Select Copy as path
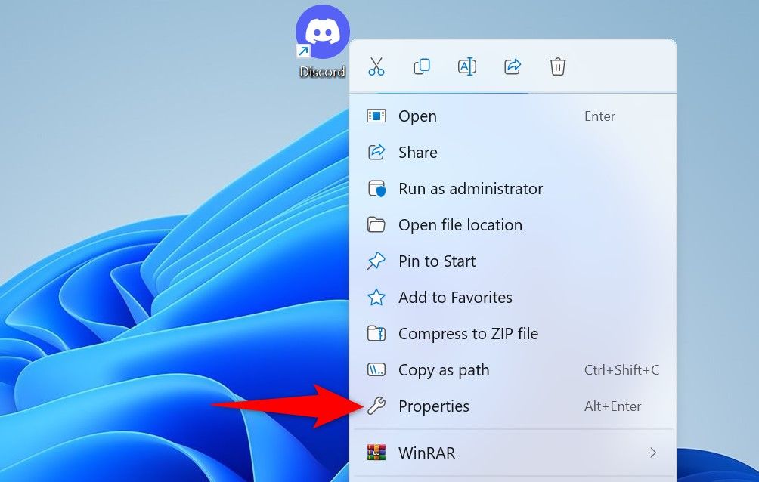Screen dimensions: 759x482 point(444,369)
